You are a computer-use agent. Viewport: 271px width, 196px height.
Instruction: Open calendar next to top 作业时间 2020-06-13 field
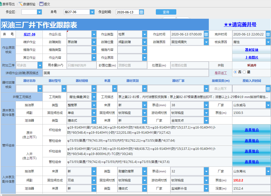[141, 12]
